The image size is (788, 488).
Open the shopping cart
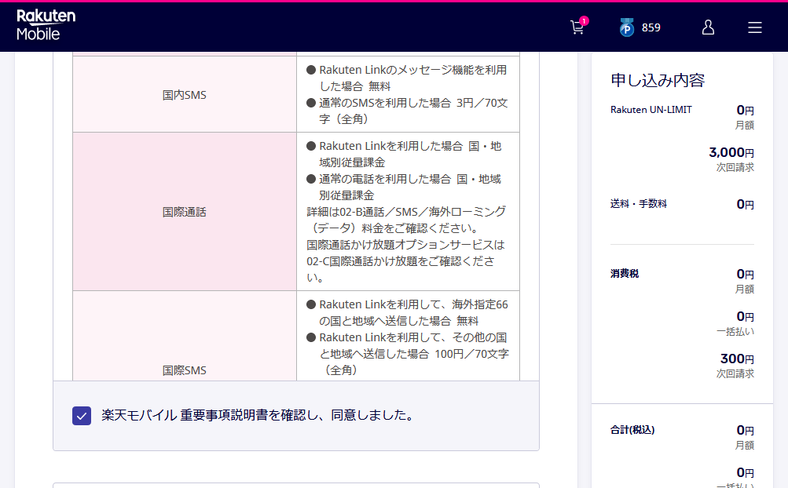[578, 27]
